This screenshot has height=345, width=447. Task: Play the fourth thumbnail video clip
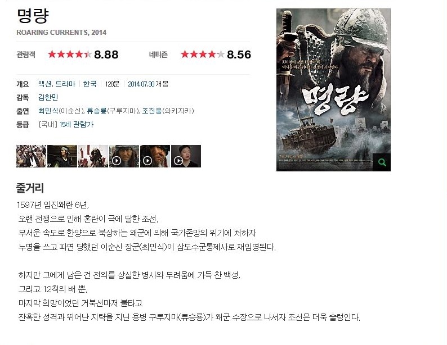point(124,156)
